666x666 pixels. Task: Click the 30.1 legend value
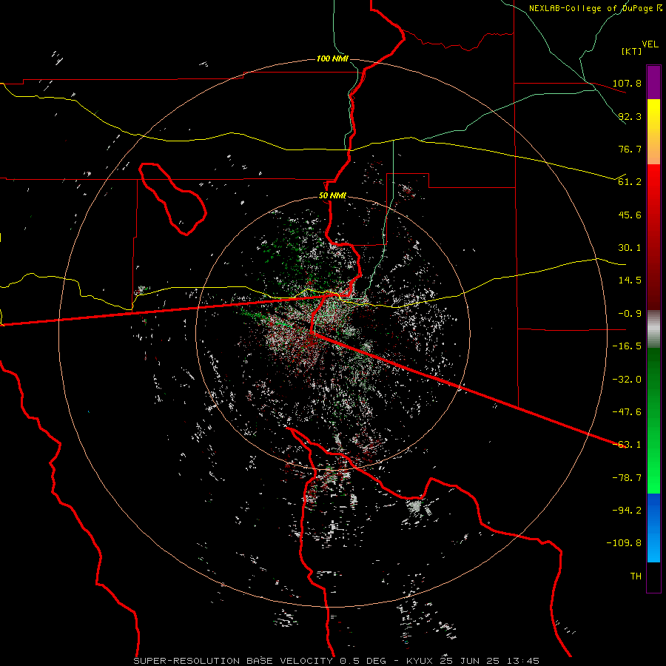[x=630, y=248]
